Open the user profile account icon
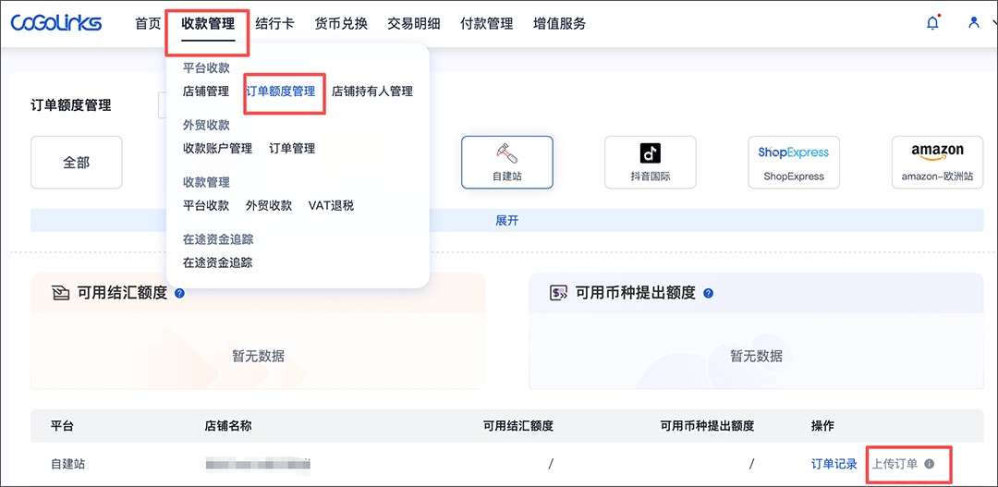This screenshot has width=998, height=487. (973, 22)
